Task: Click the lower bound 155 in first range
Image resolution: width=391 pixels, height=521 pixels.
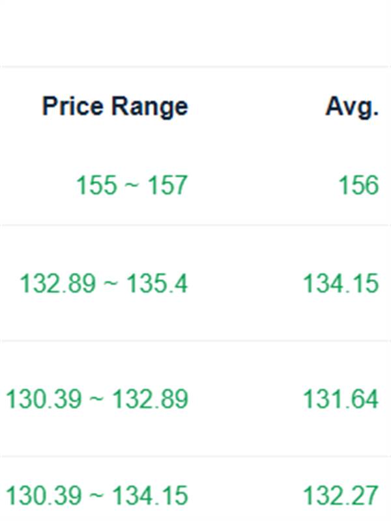Action: point(96,186)
